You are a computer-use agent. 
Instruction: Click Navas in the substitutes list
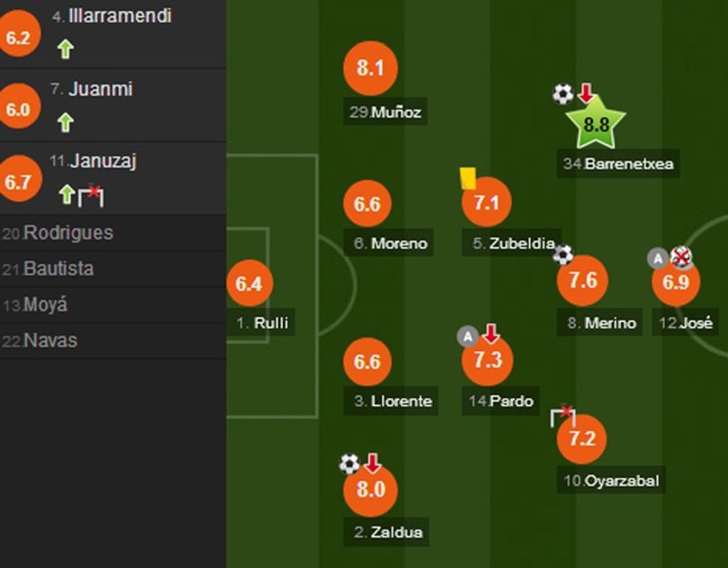[x=51, y=341]
